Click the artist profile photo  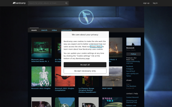click(x=134, y=42)
